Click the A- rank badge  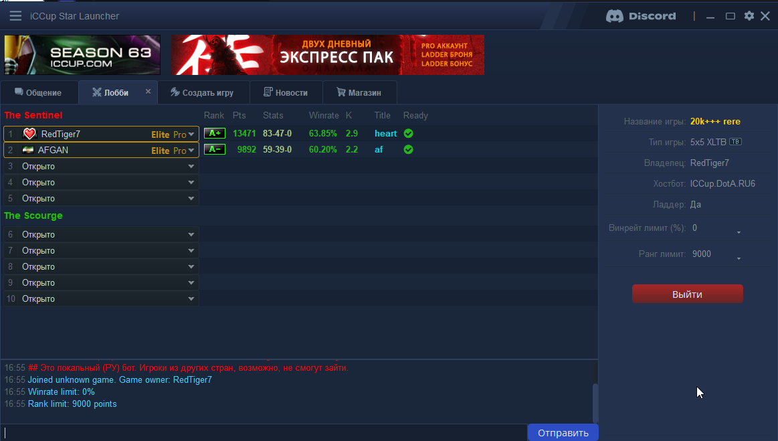click(x=215, y=149)
